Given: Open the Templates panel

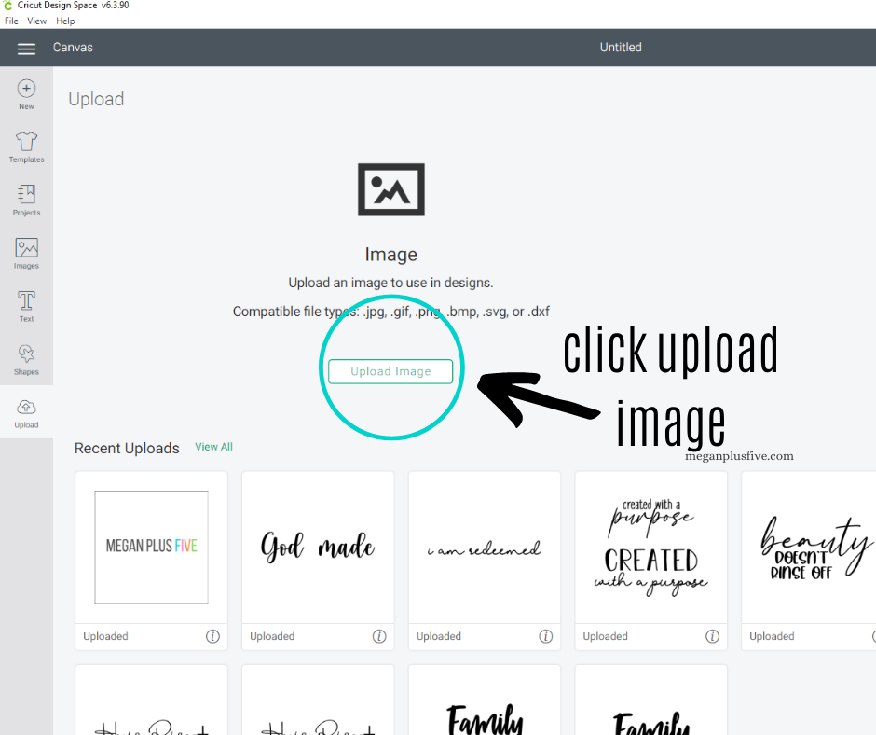Looking at the screenshot, I should coord(26,147).
